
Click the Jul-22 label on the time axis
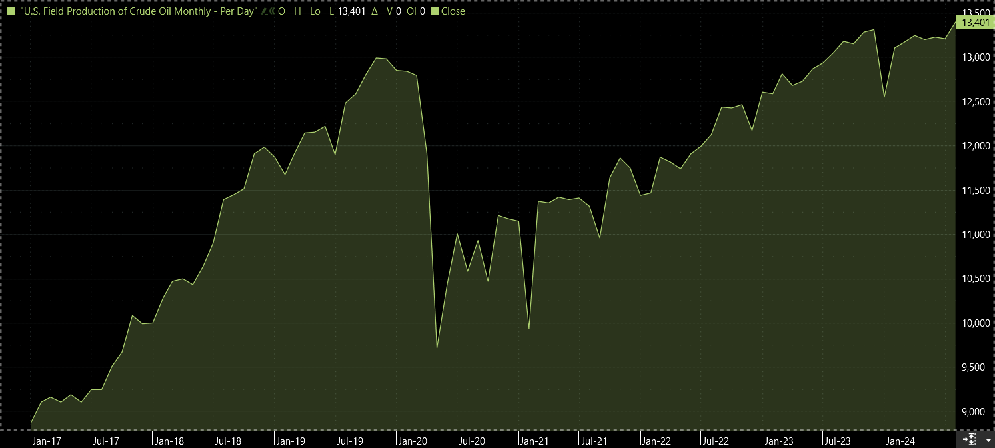(x=717, y=441)
